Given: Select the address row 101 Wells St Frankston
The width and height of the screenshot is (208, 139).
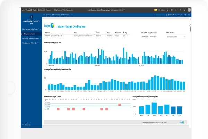Looking at the screenshot, I should pyautogui.click(x=87, y=36).
